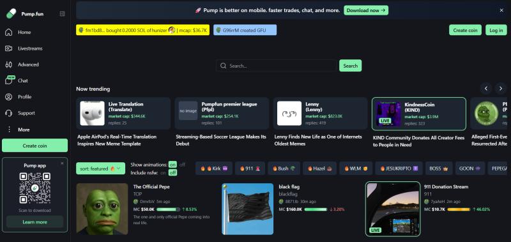
Task: Open the black flag coin image
Action: click(x=248, y=209)
